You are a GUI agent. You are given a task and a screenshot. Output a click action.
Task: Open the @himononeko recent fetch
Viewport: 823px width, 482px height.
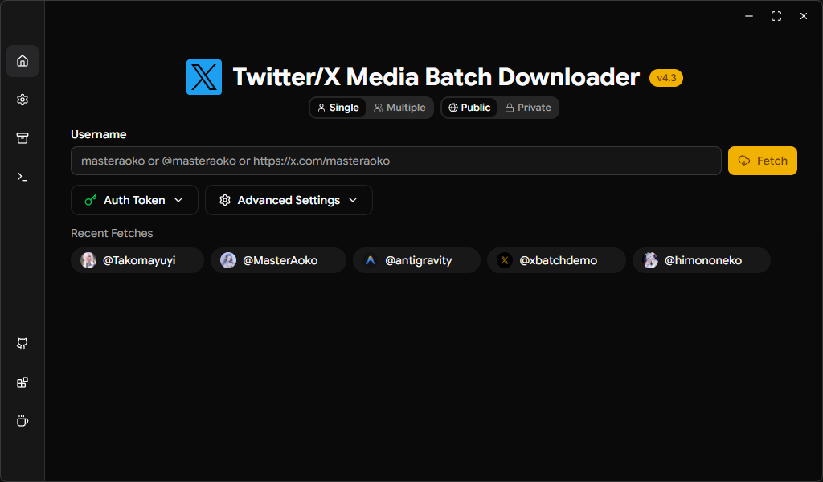click(701, 260)
